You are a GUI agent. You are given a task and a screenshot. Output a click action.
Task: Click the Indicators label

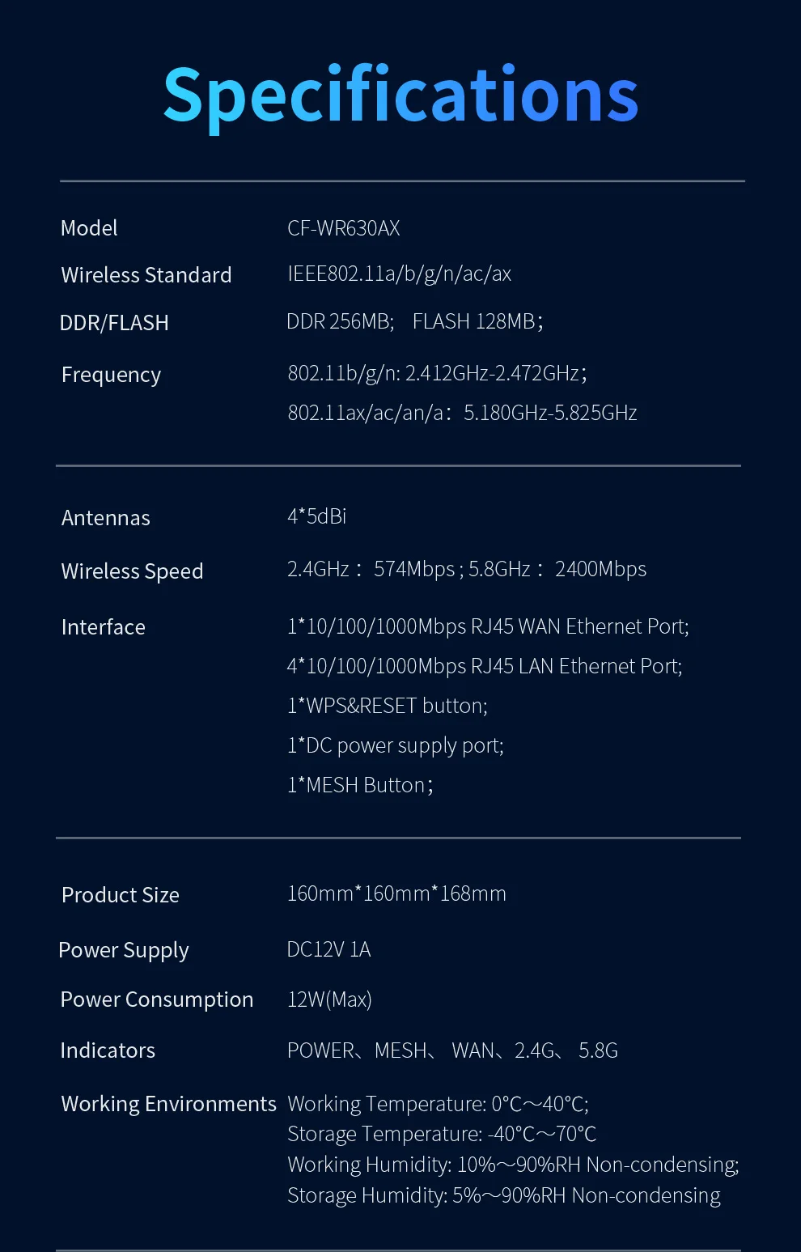click(108, 1050)
